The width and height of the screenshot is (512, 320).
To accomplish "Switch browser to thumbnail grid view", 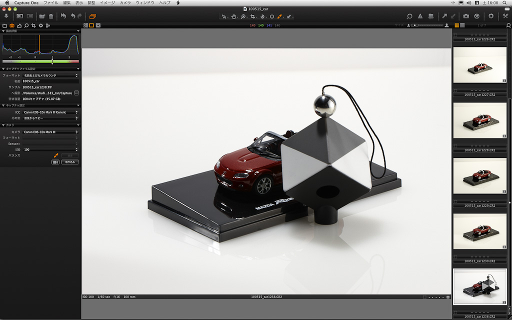I will coord(456,25).
